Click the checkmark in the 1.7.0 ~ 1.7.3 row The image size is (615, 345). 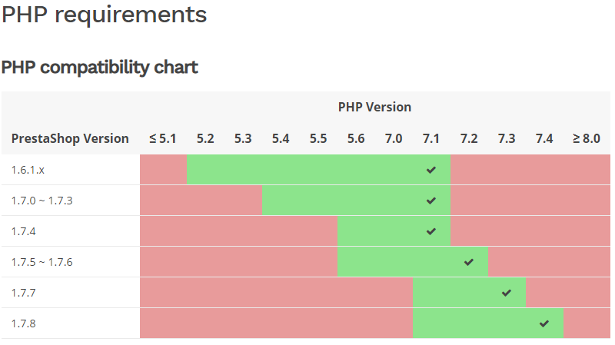pos(431,201)
